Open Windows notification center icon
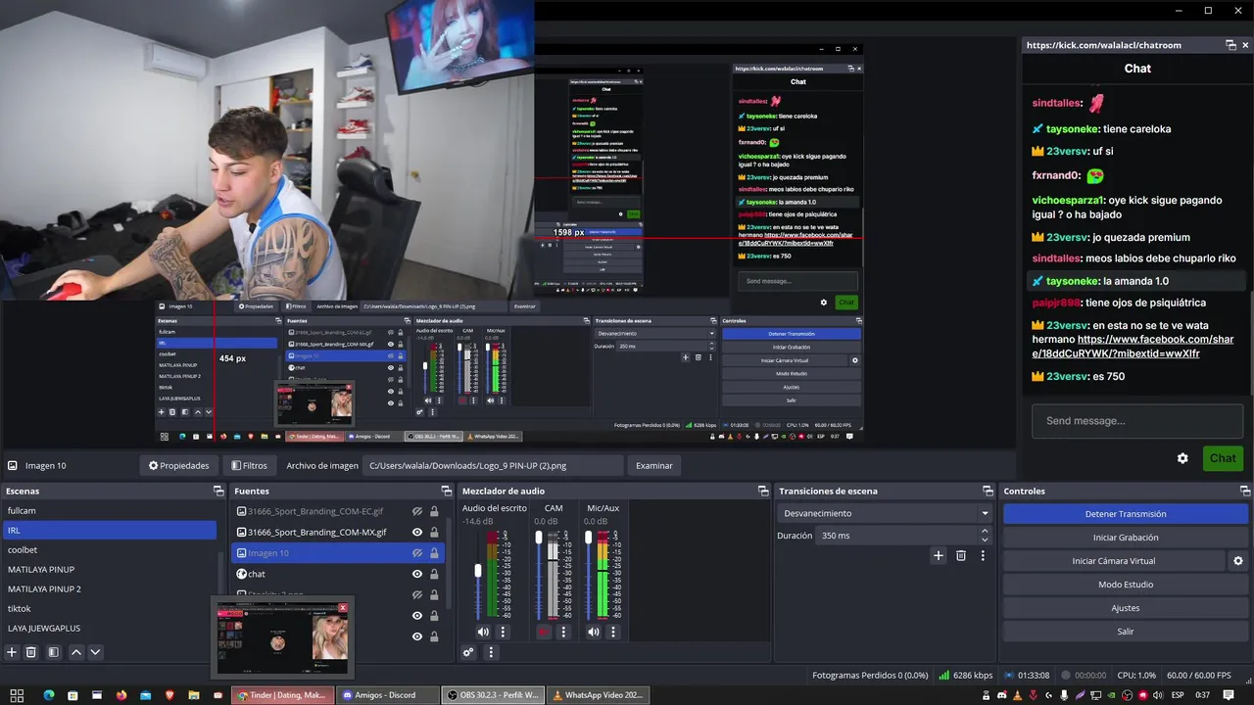This screenshot has width=1254, height=705. click(1229, 695)
